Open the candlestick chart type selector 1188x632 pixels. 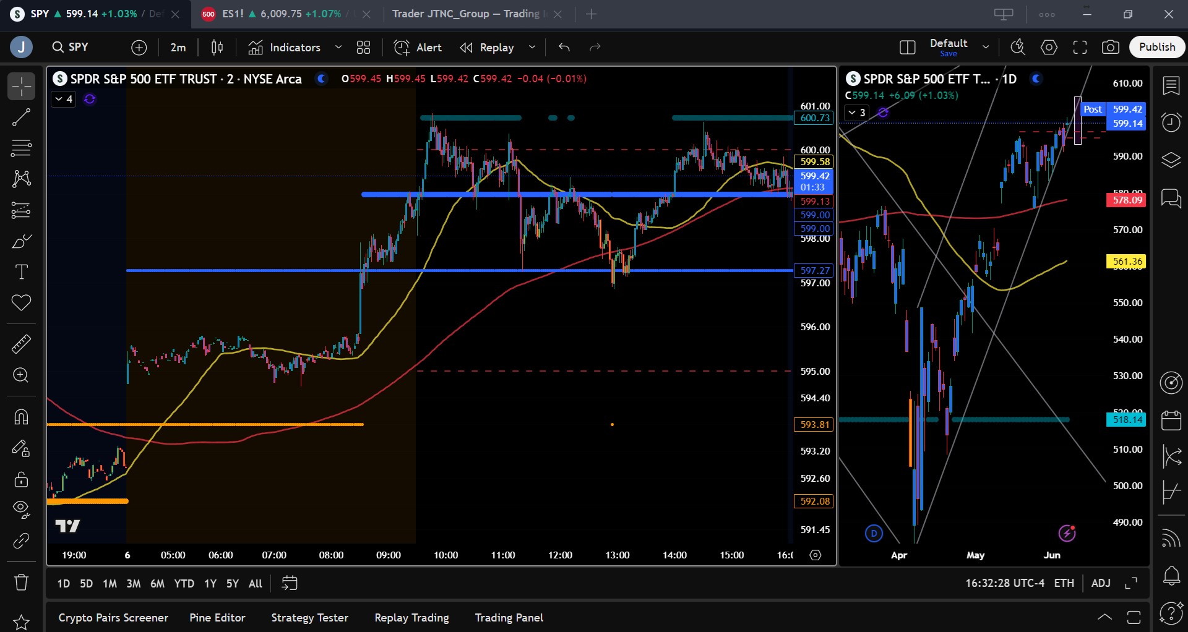pyautogui.click(x=217, y=47)
